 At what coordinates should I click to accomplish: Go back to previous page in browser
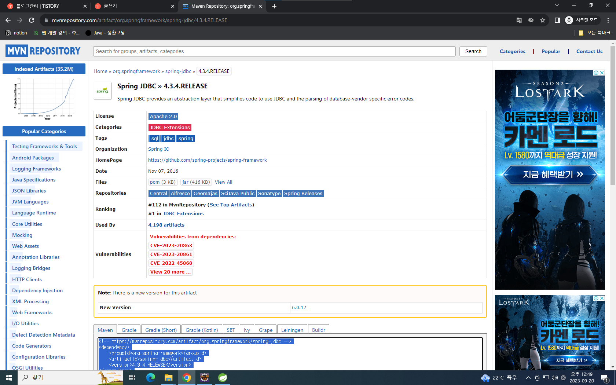click(x=8, y=20)
